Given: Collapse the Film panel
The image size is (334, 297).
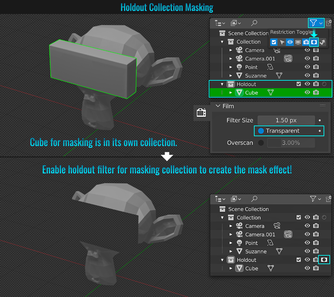Looking at the screenshot, I should [x=218, y=106].
